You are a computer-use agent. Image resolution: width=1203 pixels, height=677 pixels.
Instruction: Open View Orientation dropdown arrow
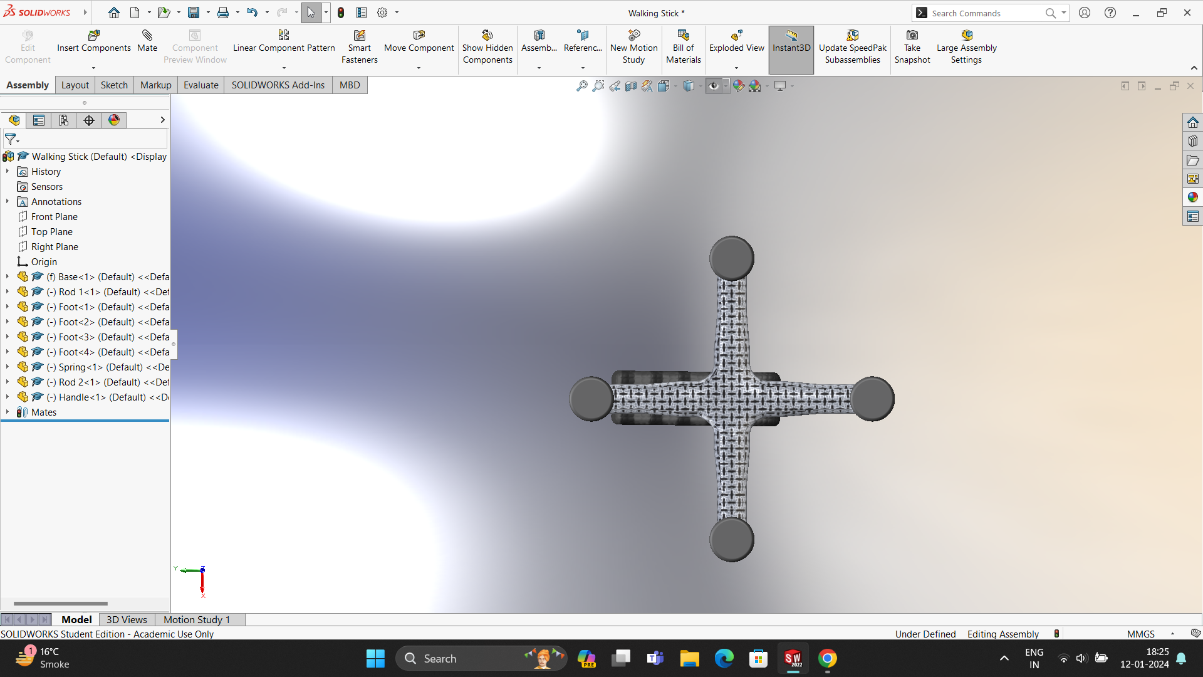click(x=675, y=86)
